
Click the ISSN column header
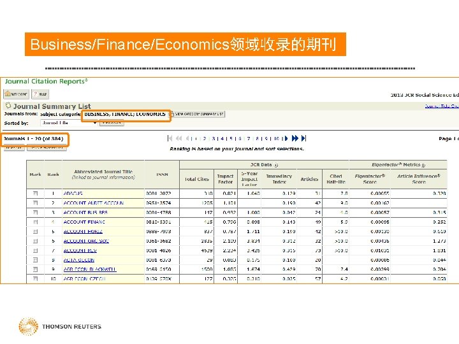click(162, 175)
